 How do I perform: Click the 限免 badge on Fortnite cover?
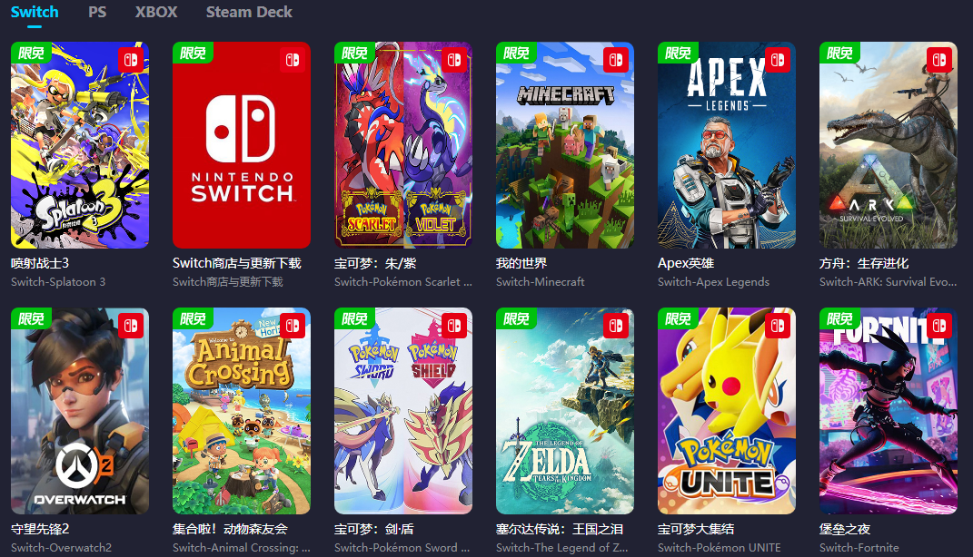[839, 318]
